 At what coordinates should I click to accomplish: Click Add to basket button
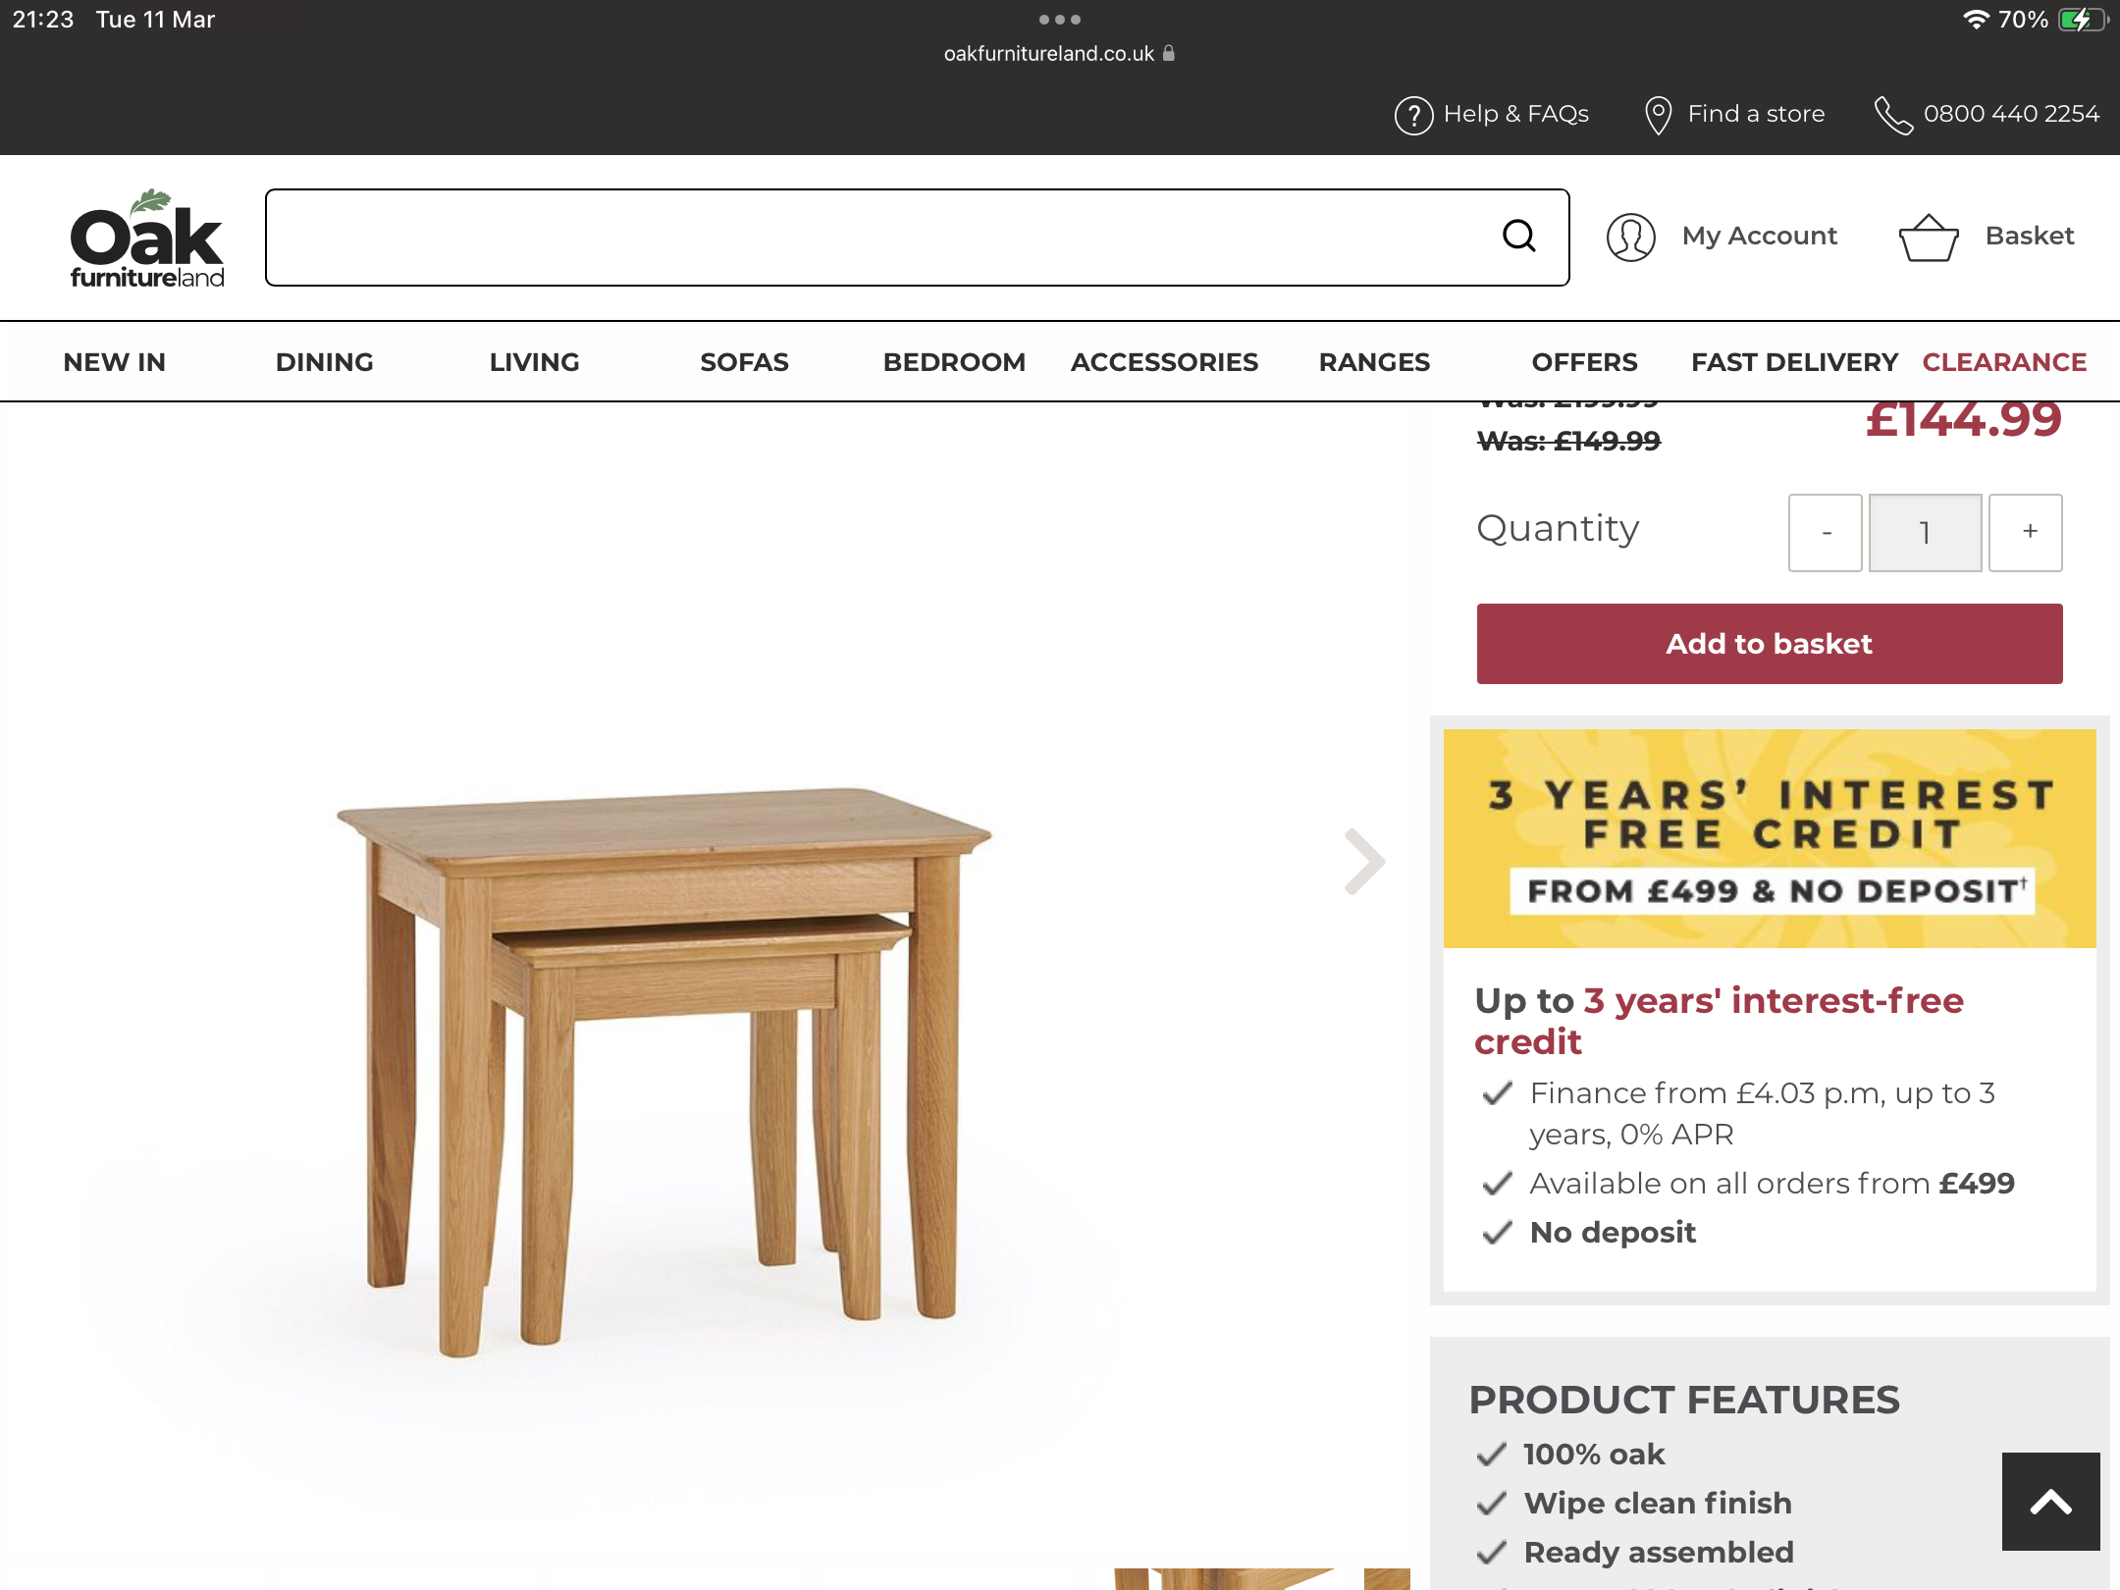click(1770, 644)
